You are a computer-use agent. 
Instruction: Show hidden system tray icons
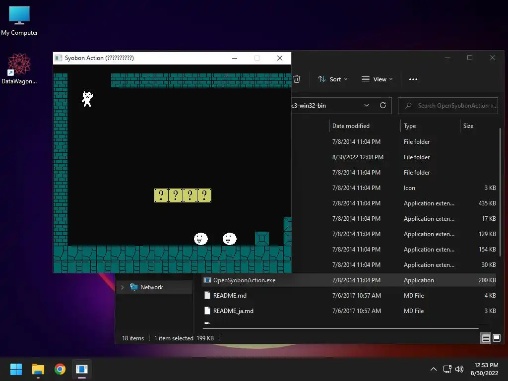click(x=433, y=369)
